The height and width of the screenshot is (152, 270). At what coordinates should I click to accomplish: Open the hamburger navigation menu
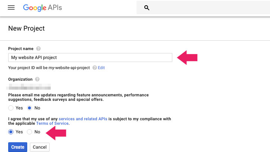pos(11,7)
